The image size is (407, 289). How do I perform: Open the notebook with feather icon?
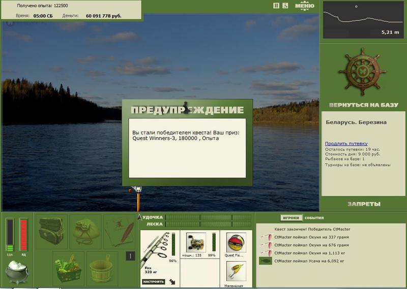coord(120,231)
